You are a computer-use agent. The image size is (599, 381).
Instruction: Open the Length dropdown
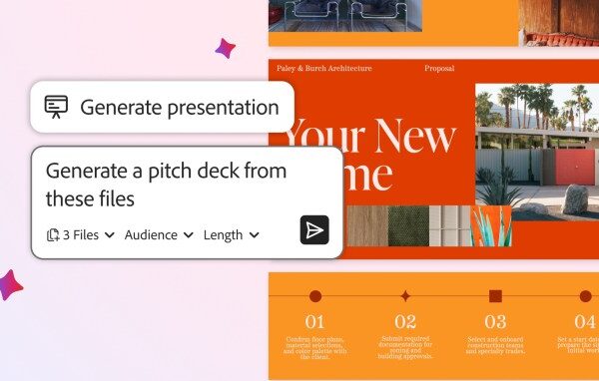232,234
